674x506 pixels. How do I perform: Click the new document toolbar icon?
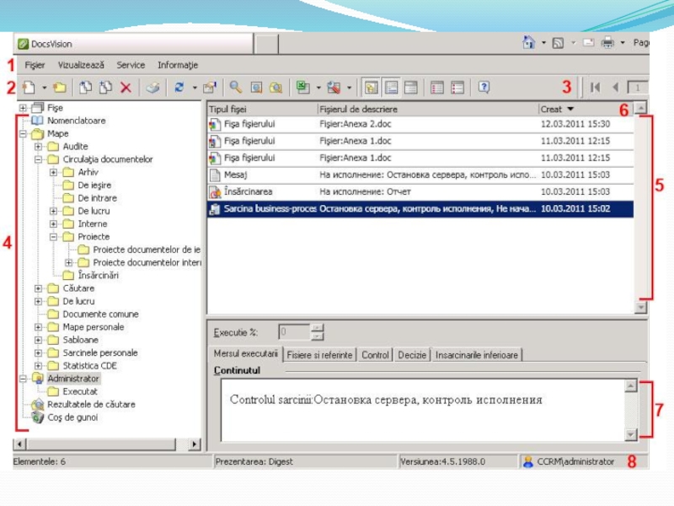pyautogui.click(x=29, y=87)
